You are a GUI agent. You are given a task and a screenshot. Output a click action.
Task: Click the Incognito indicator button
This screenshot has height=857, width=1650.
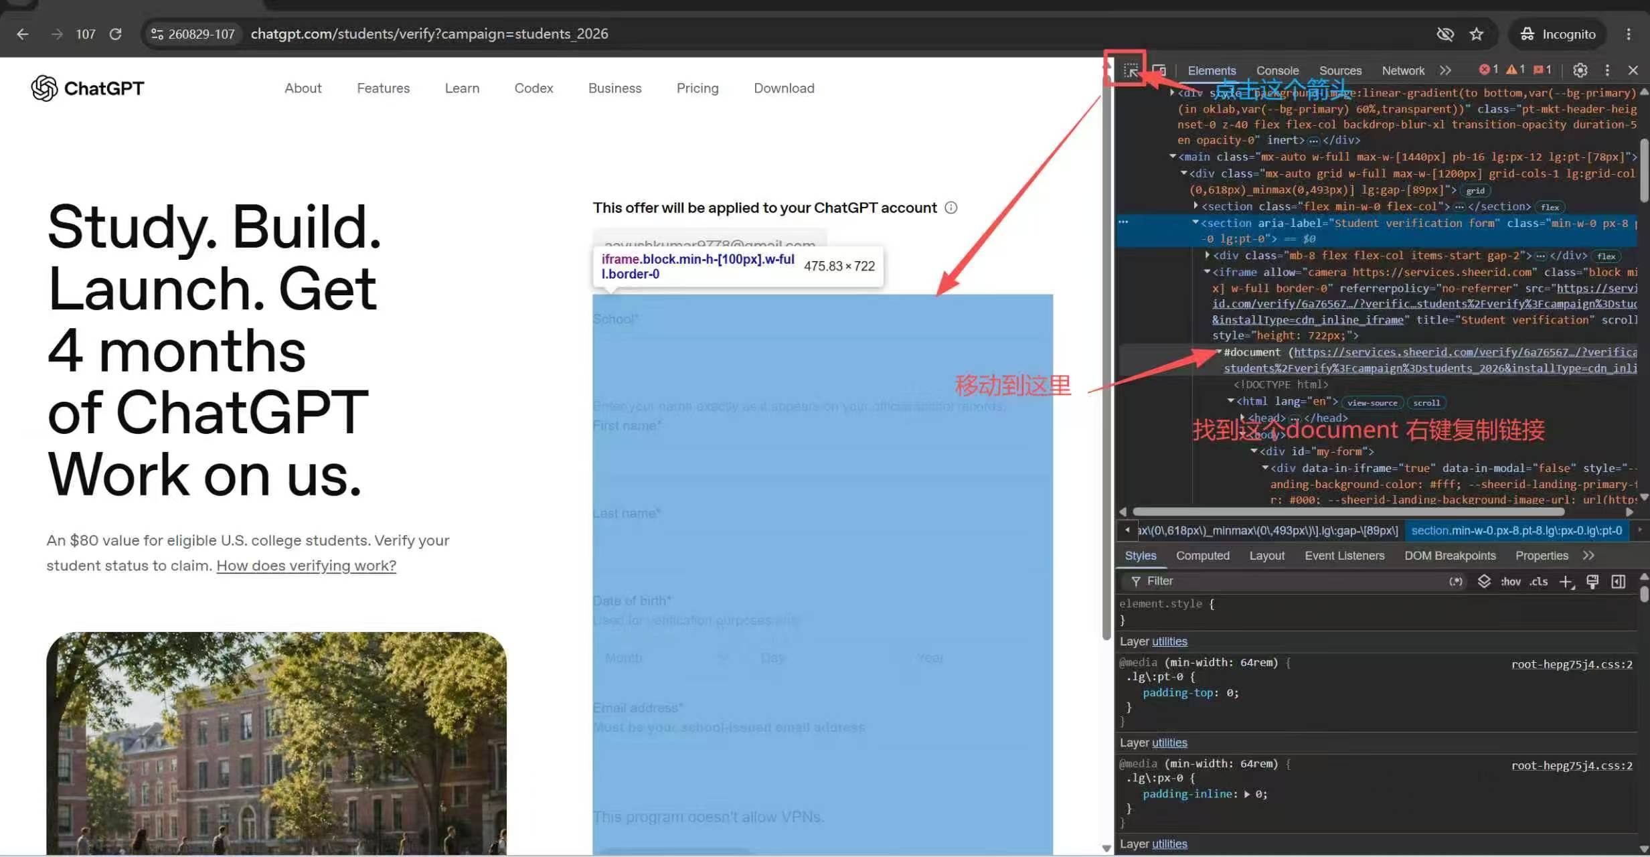[1558, 33]
